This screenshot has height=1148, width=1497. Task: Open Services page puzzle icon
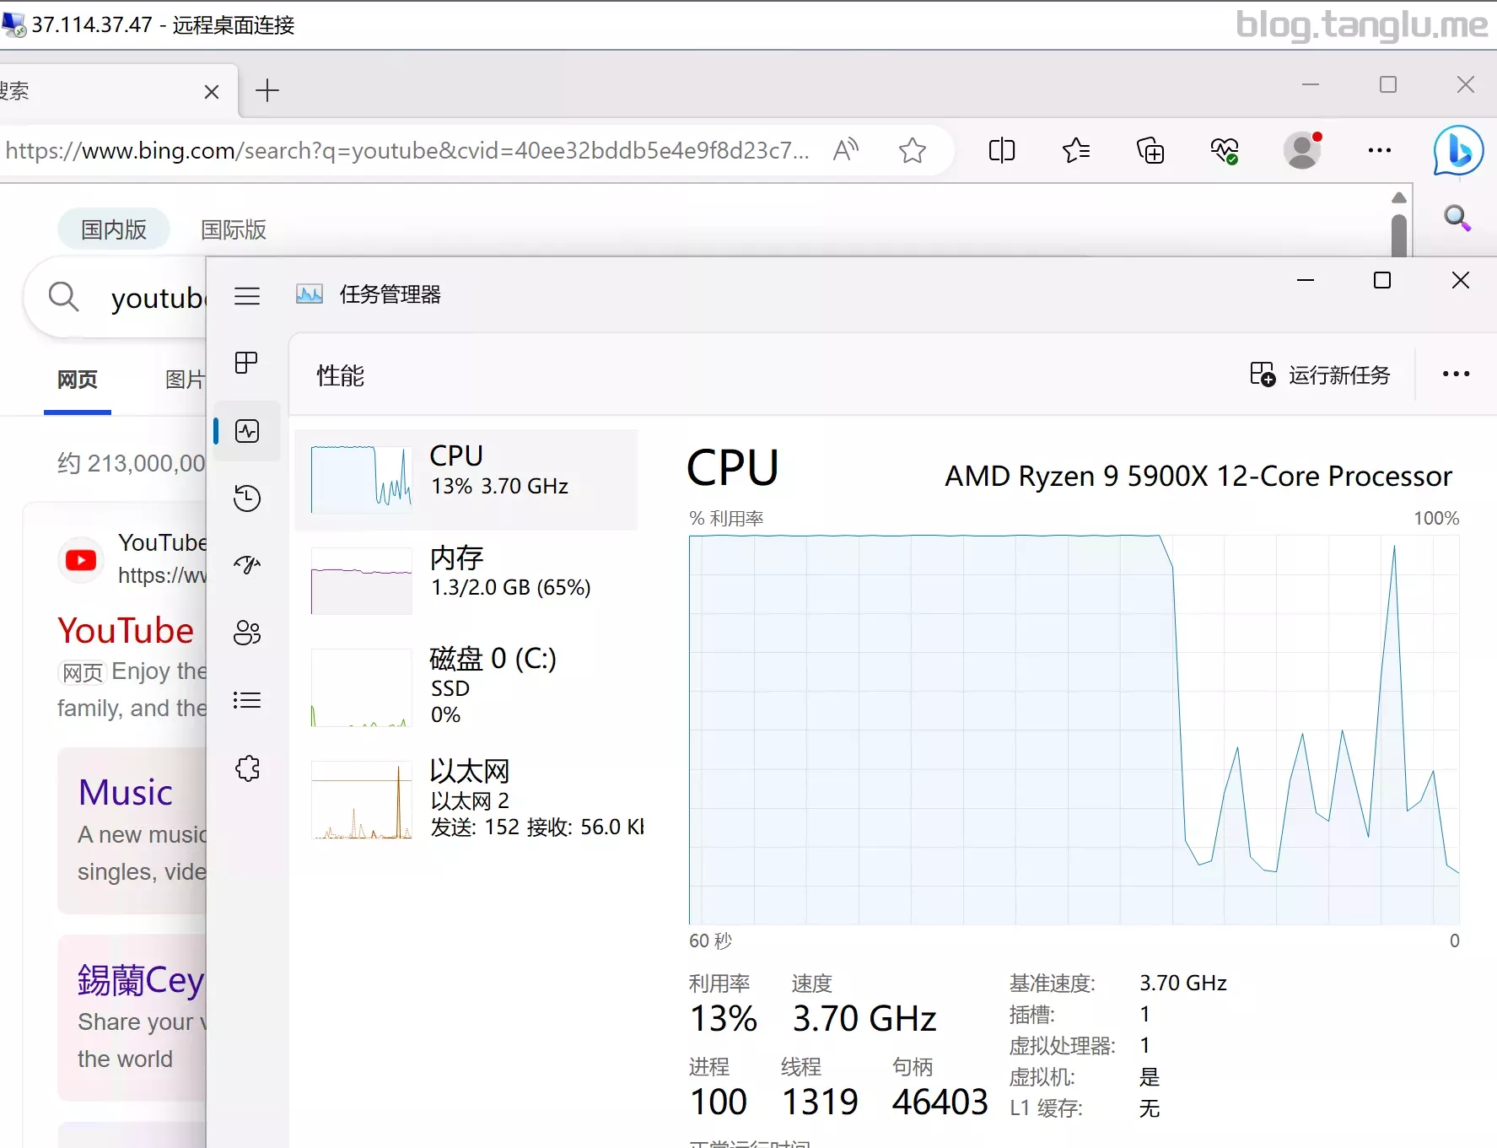pyautogui.click(x=247, y=768)
